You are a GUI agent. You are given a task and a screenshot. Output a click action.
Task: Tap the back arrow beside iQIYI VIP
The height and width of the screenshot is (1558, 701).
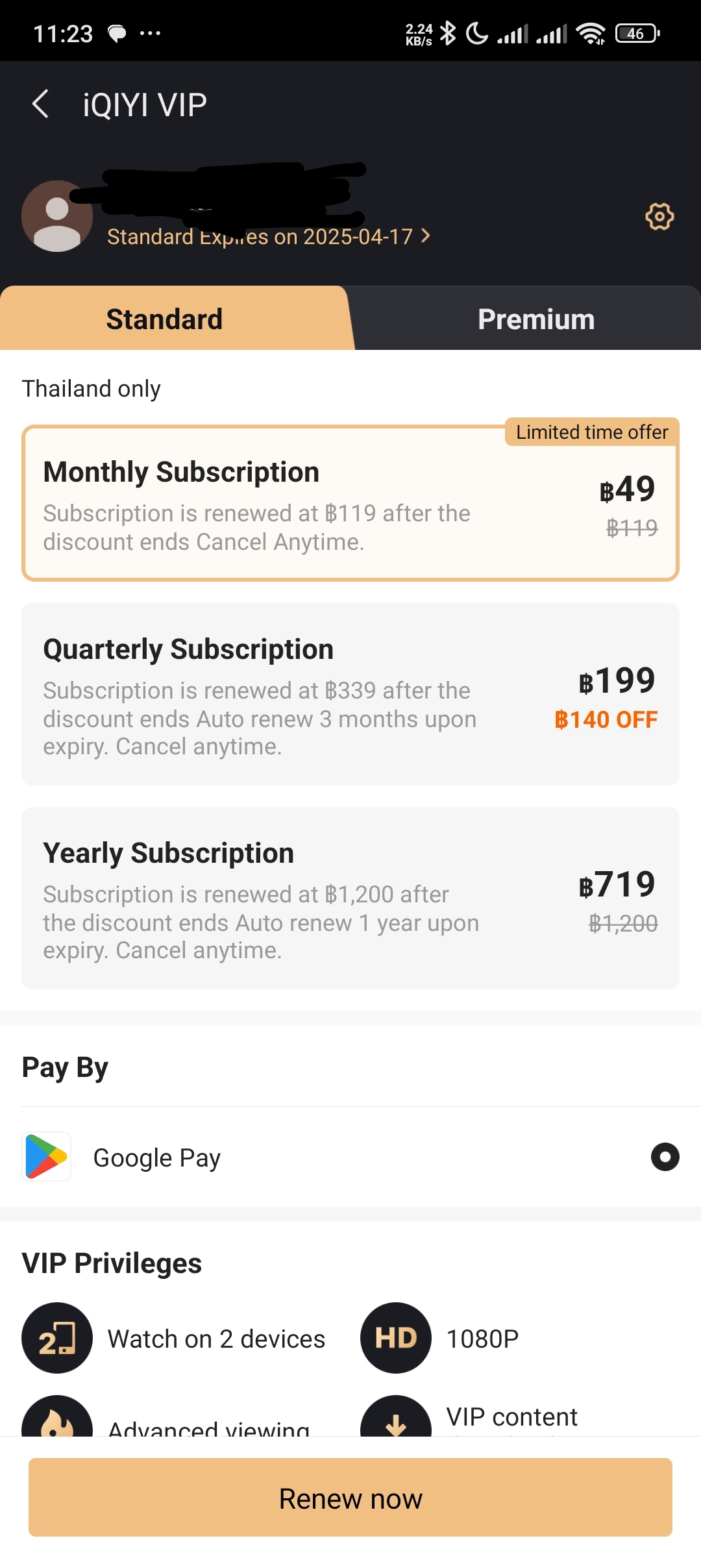[40, 104]
